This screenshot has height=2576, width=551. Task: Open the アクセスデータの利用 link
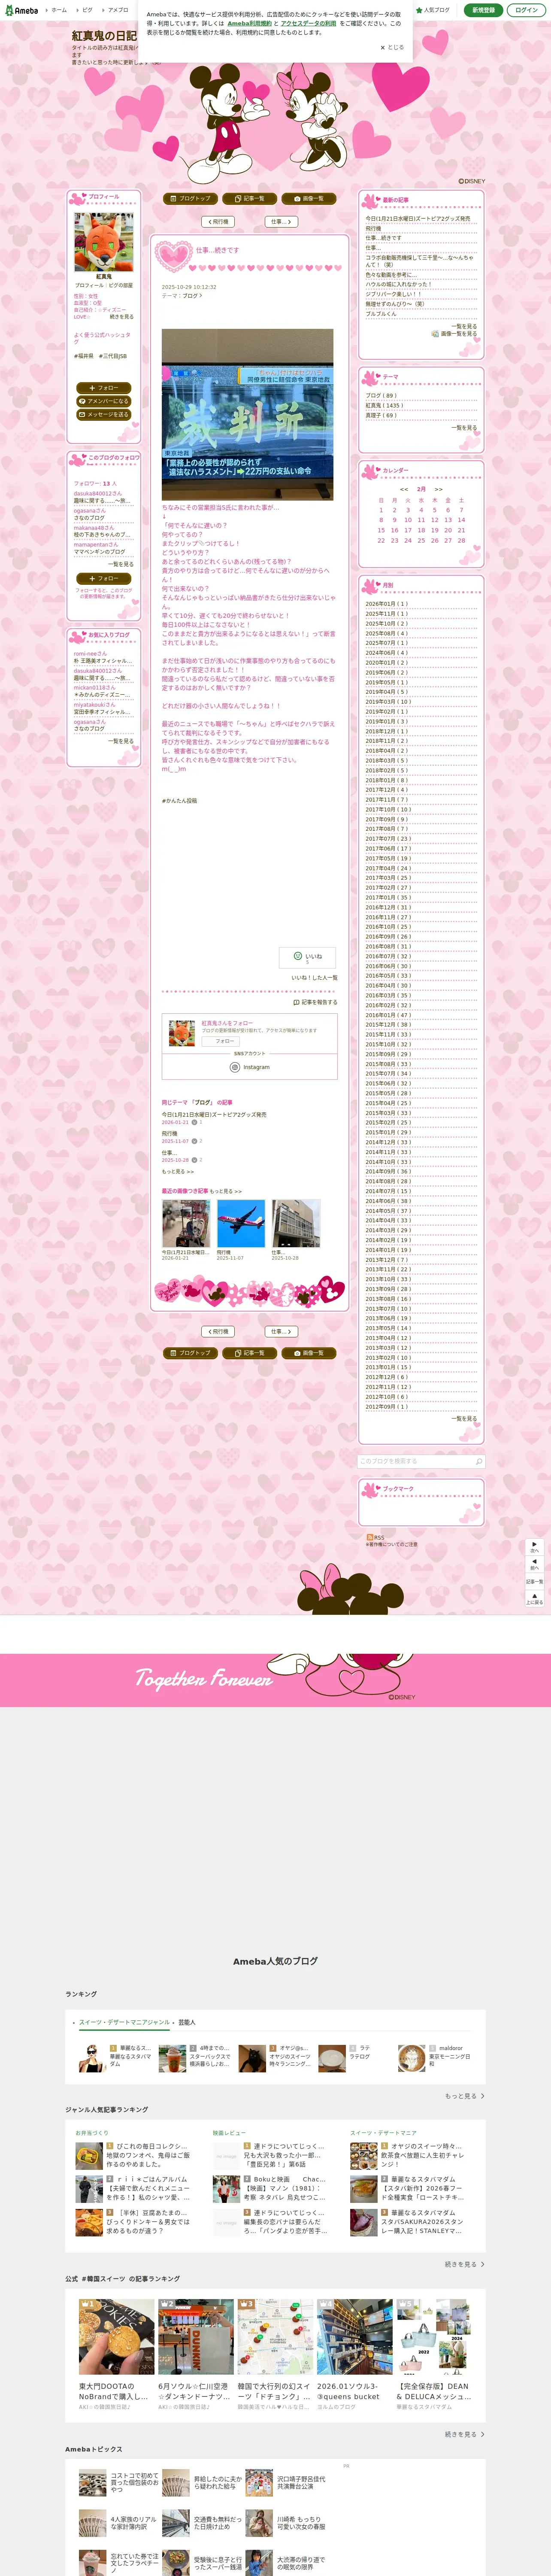tap(308, 23)
